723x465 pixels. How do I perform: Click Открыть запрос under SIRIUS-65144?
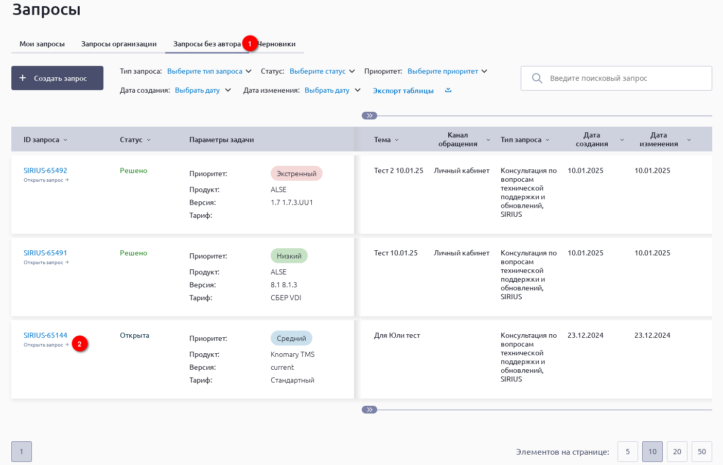pyautogui.click(x=46, y=345)
